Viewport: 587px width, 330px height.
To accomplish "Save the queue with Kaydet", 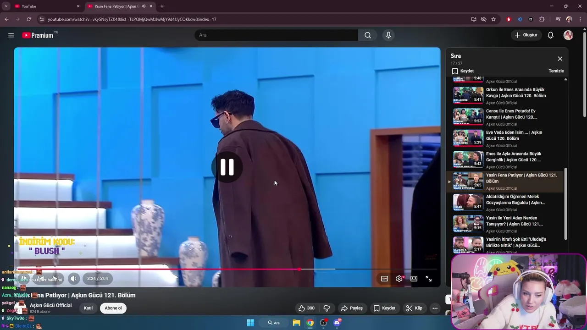I will click(463, 71).
